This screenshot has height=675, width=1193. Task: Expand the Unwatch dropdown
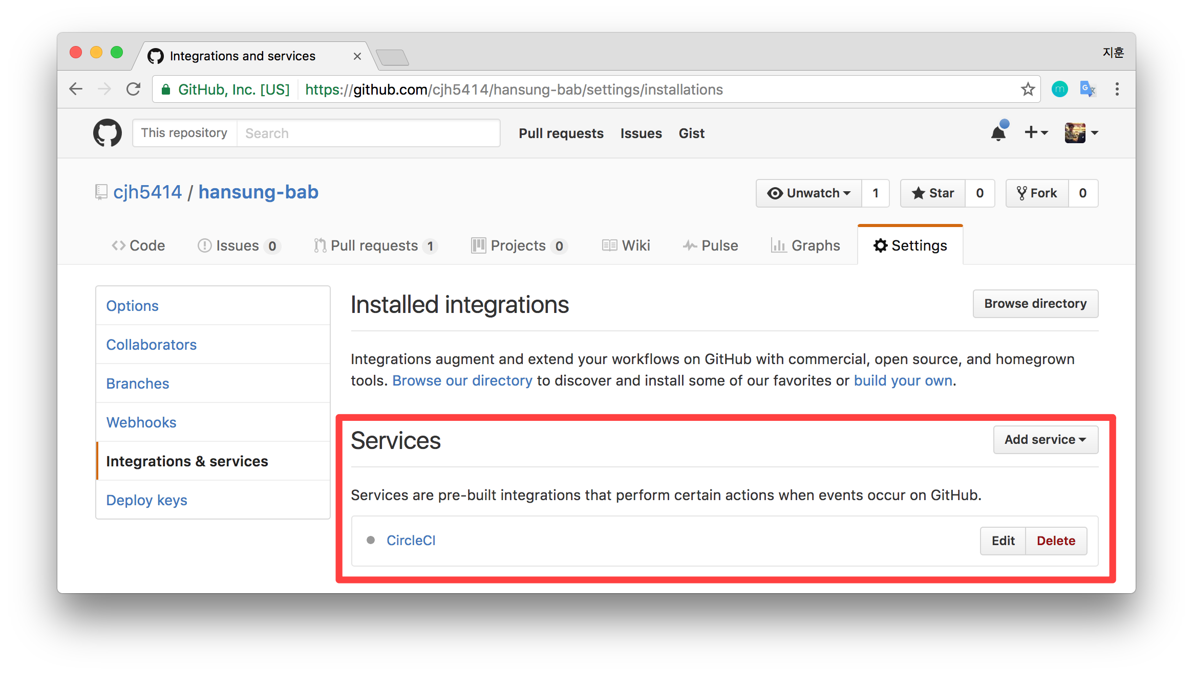pos(809,193)
